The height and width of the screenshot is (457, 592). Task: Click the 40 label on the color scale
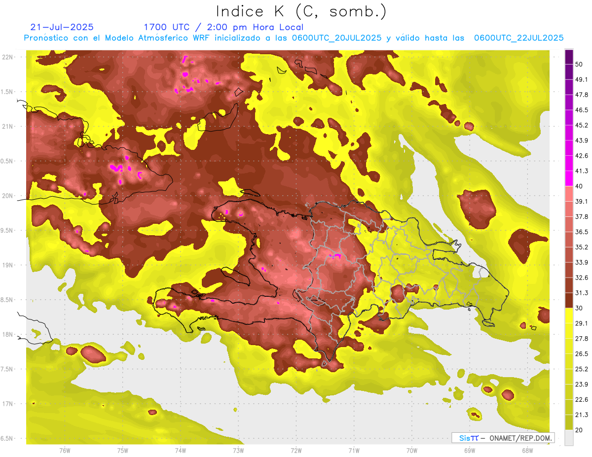[x=580, y=186]
